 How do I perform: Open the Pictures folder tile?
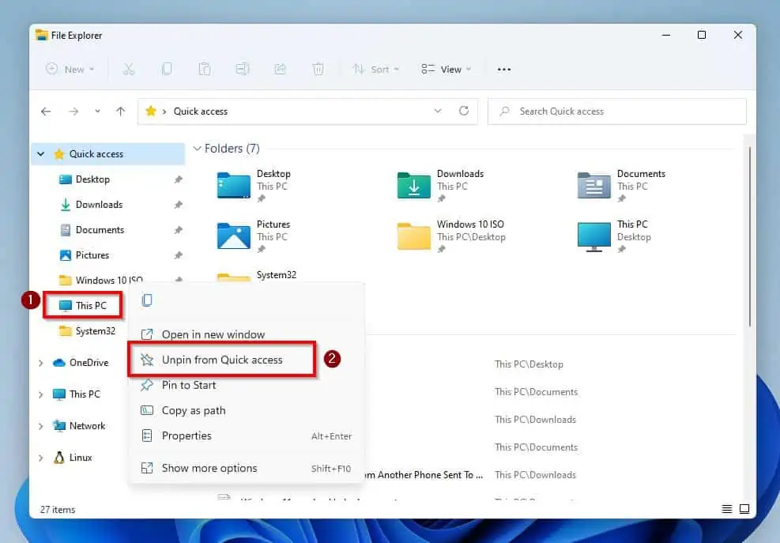tap(254, 236)
